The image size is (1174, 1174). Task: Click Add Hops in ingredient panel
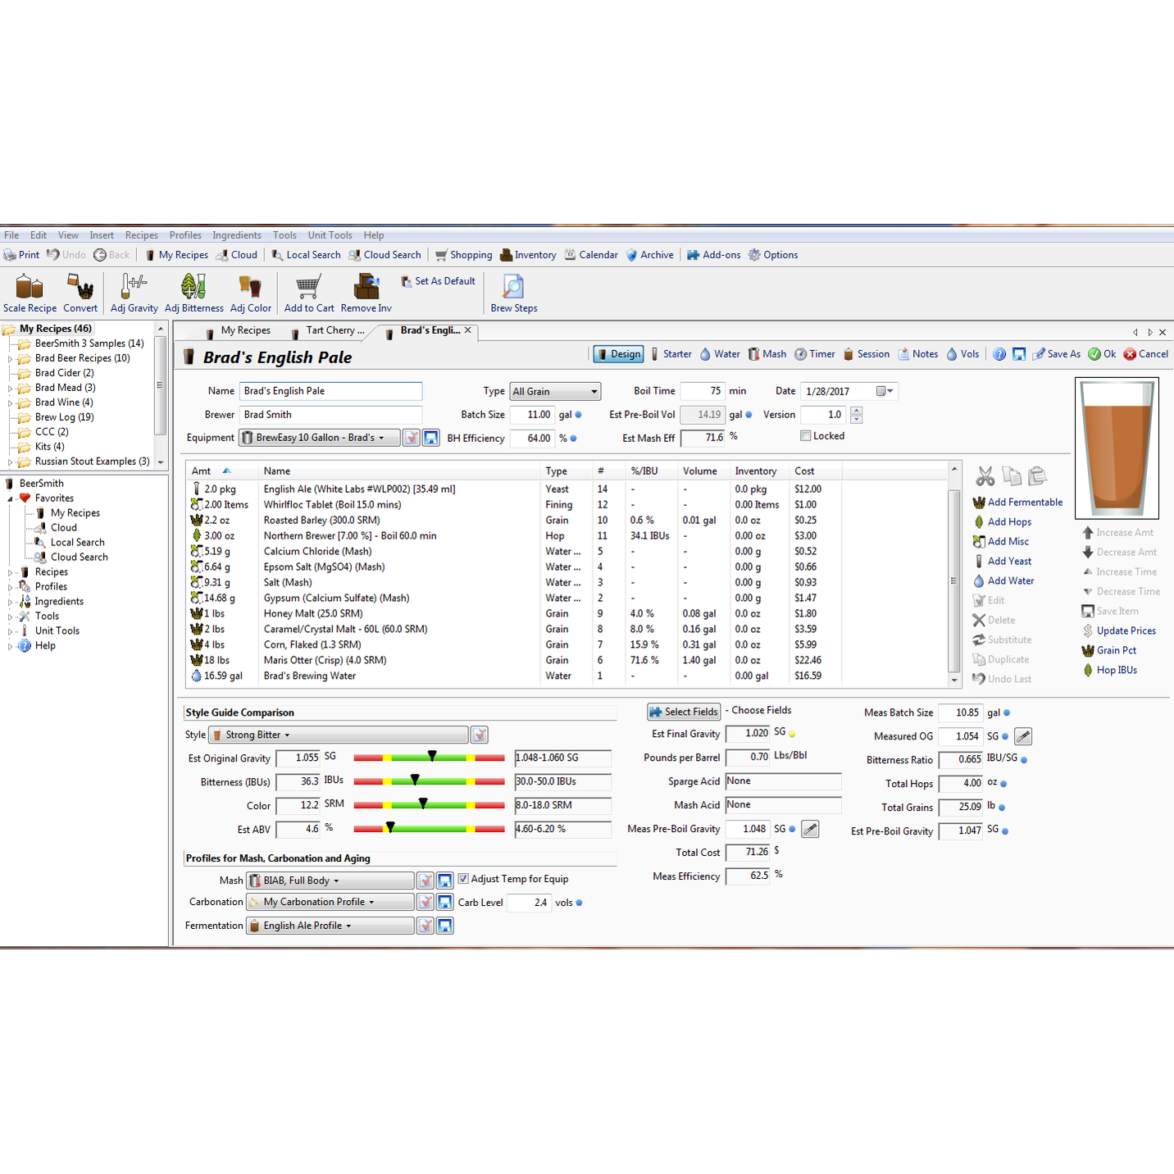click(x=1009, y=522)
